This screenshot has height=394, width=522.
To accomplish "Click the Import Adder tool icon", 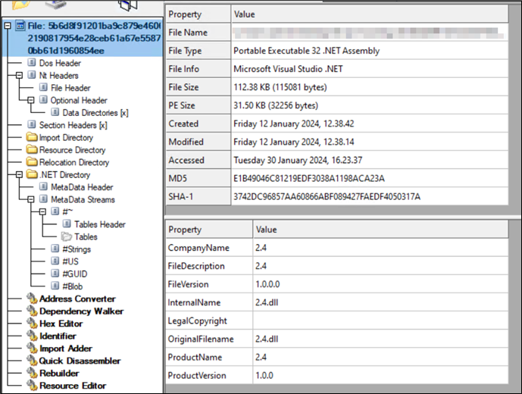I will click(x=31, y=349).
